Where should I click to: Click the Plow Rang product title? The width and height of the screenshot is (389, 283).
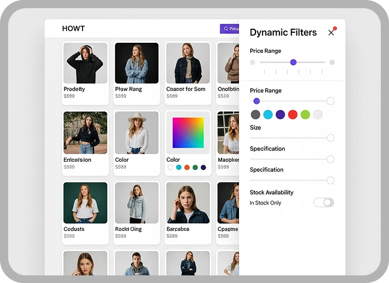click(x=128, y=89)
